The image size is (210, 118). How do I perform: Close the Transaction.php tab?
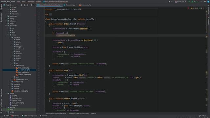coord(77,5)
